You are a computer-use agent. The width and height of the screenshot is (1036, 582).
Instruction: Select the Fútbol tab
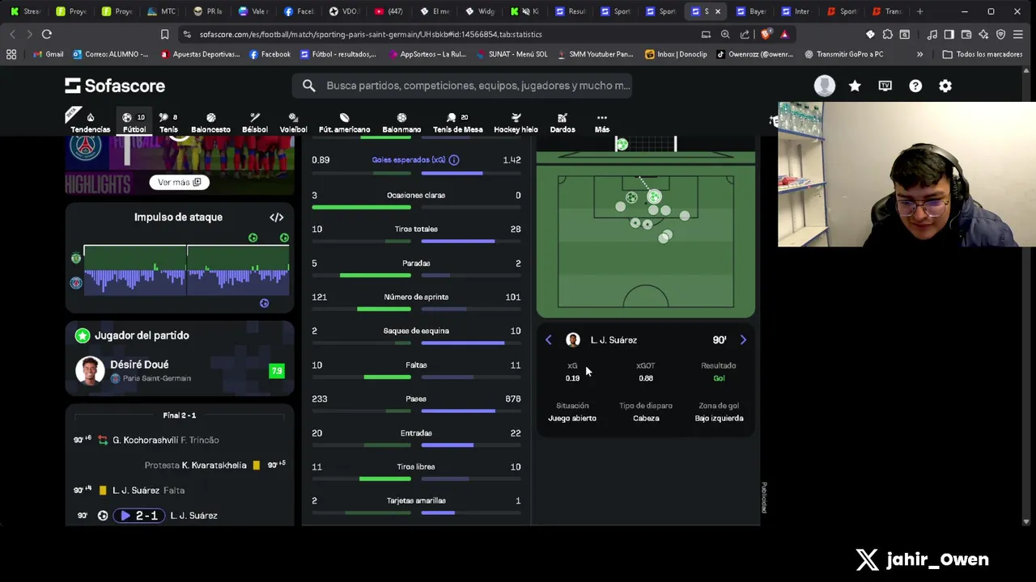point(134,123)
